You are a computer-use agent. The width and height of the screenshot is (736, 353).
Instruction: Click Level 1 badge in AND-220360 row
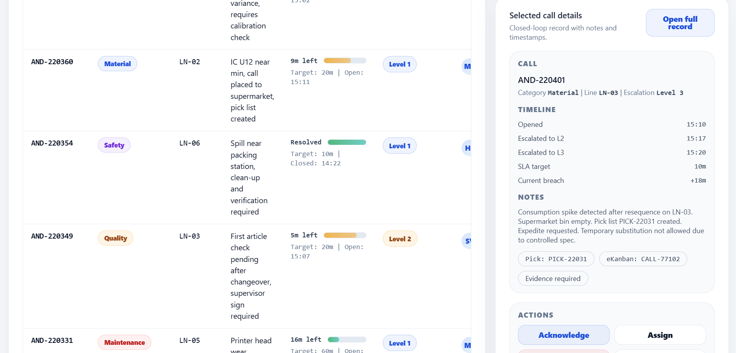(x=399, y=64)
